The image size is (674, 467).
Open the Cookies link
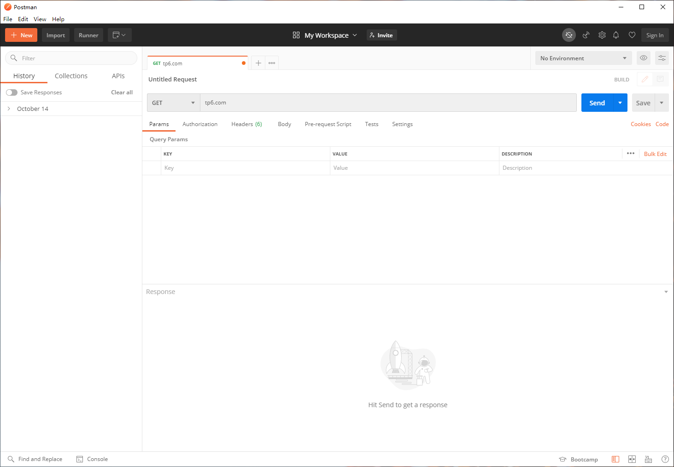[x=641, y=124]
